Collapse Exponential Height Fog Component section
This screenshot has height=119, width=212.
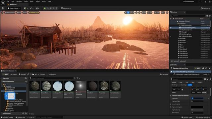tap(171, 96)
